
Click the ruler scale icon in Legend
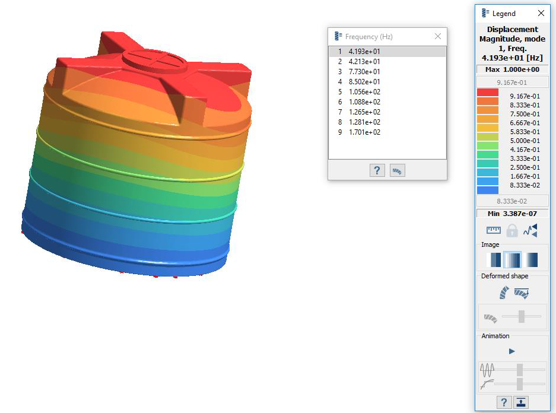point(493,230)
